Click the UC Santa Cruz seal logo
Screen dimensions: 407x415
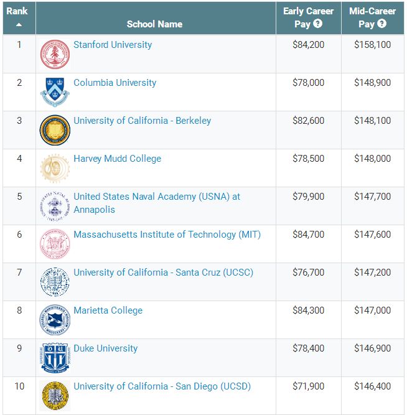(55, 282)
